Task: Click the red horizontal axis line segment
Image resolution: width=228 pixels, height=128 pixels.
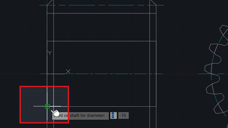Action: pos(180,74)
